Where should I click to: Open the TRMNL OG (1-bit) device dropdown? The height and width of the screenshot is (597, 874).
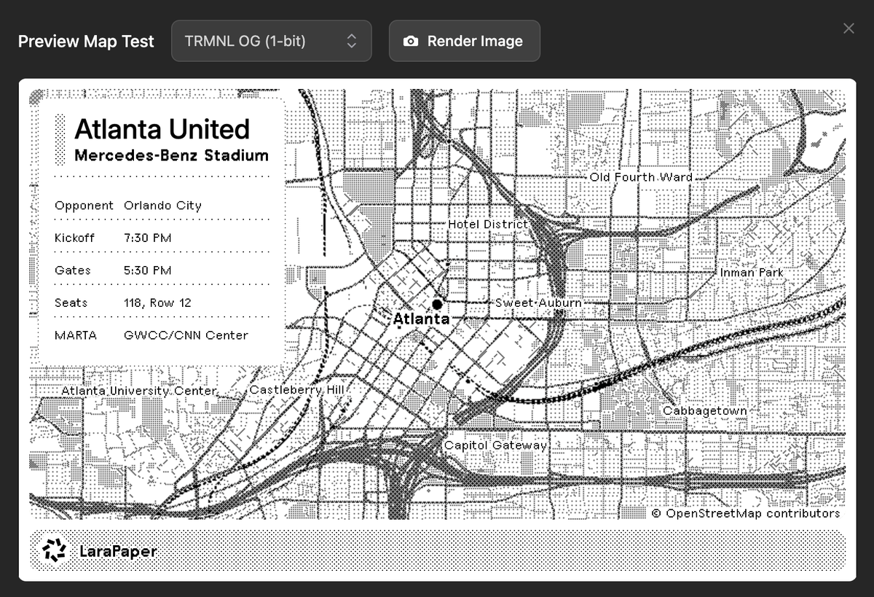[271, 41]
